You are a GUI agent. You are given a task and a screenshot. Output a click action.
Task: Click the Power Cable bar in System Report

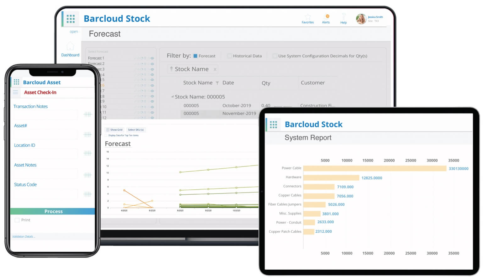[x=375, y=168]
